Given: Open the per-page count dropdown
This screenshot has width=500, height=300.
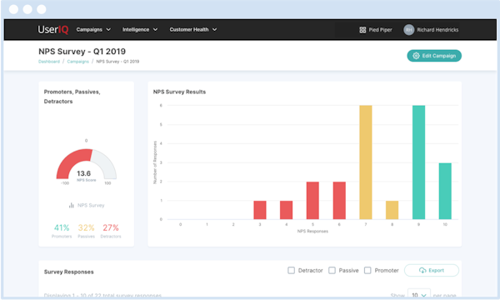Looking at the screenshot, I should [419, 294].
